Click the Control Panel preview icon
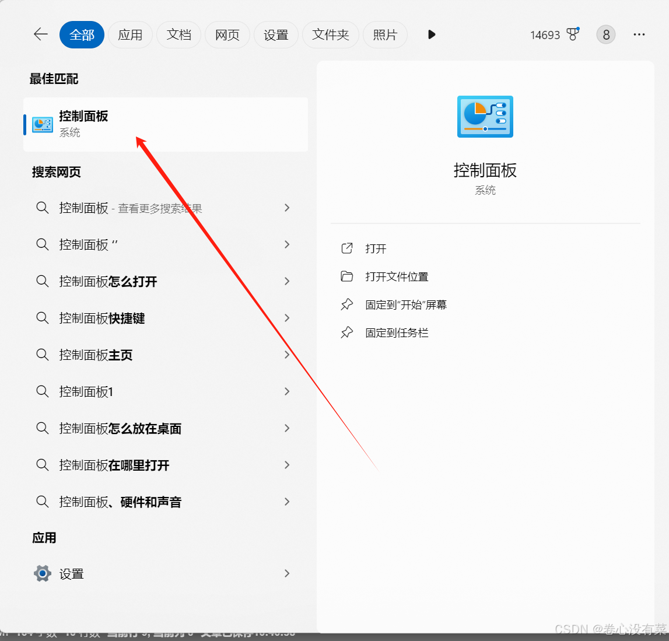Screen dimensions: 669x641 pos(485,116)
